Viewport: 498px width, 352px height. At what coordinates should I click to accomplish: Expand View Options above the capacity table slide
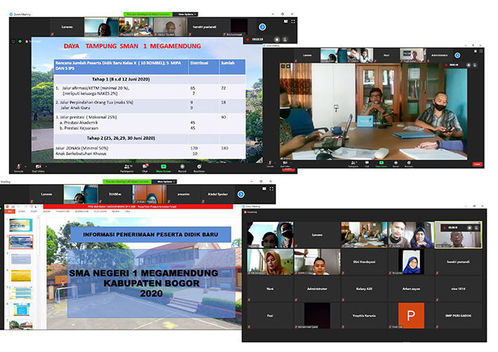point(187,13)
